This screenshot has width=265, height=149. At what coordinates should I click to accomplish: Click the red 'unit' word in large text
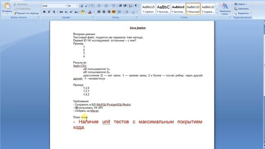pos(106,122)
